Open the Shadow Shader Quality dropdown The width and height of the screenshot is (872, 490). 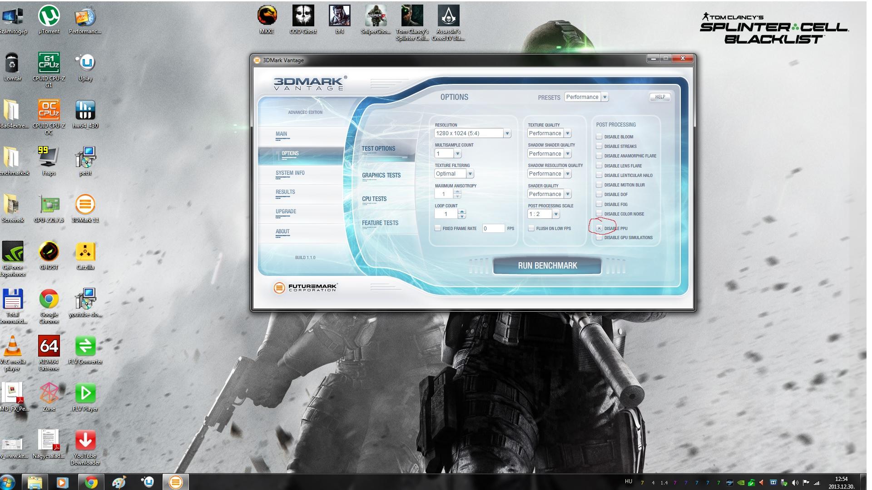(x=550, y=153)
